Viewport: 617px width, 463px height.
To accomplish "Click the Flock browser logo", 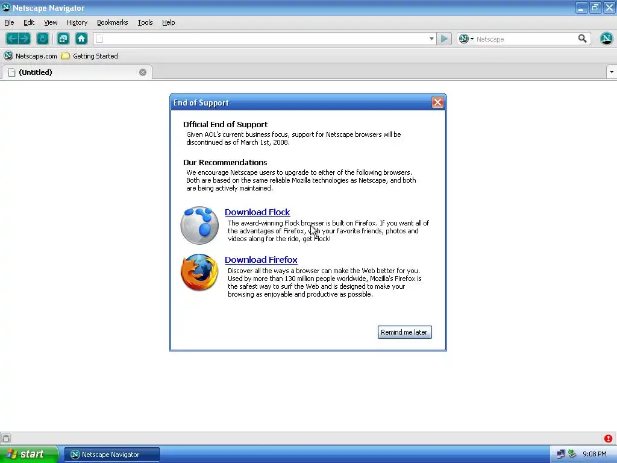I will click(x=199, y=225).
